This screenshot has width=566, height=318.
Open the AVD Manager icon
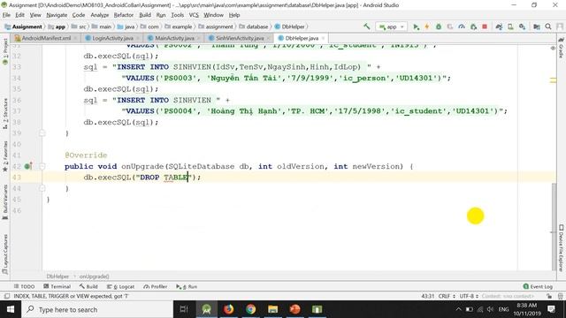[x=510, y=26]
